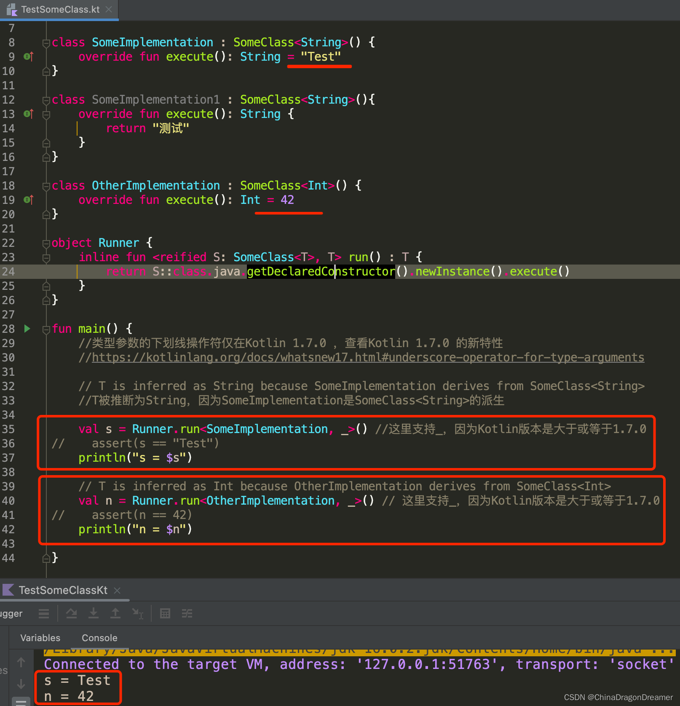Close the TestSomeClassKt debug session tab
Viewport: 680px width, 706px height.
tap(117, 591)
